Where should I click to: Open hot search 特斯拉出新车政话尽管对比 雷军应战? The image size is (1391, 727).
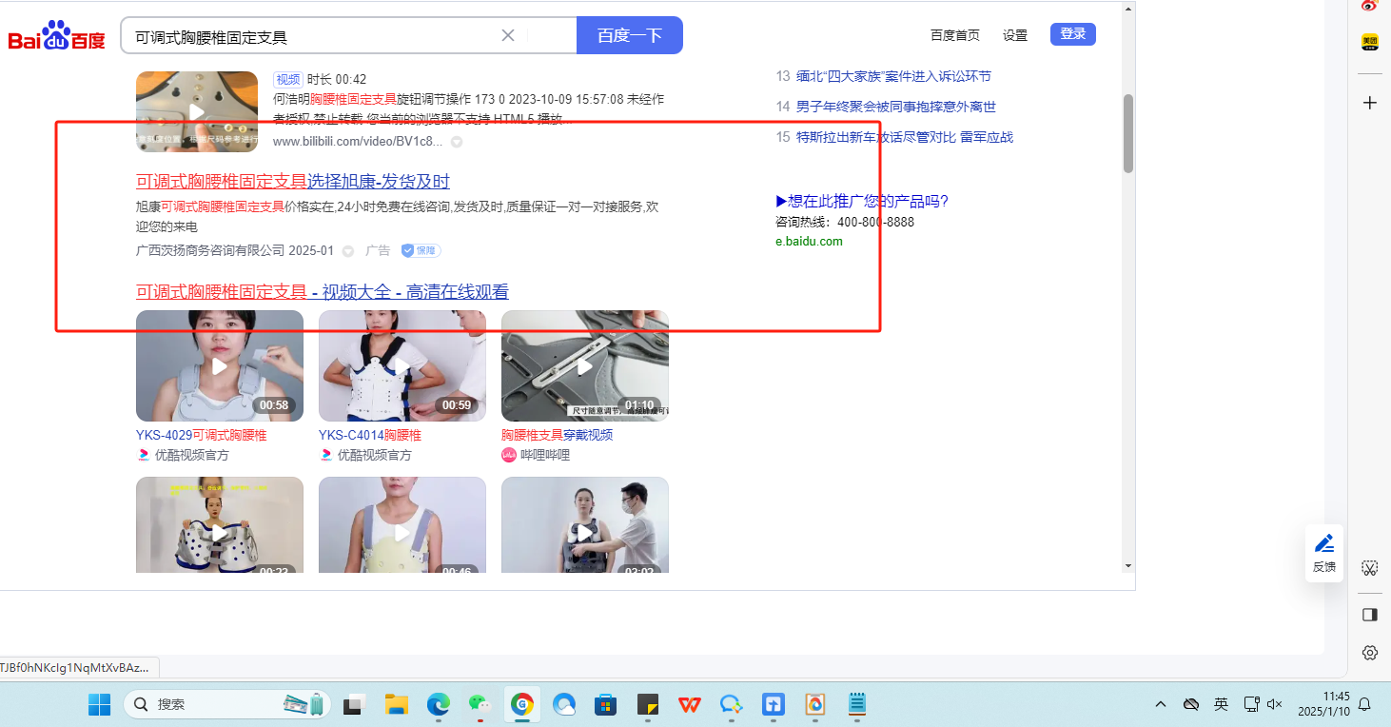(905, 137)
